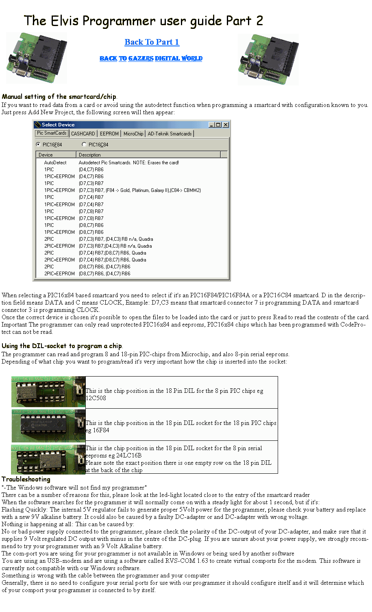Follow the Back To Part 1 link

[152, 42]
